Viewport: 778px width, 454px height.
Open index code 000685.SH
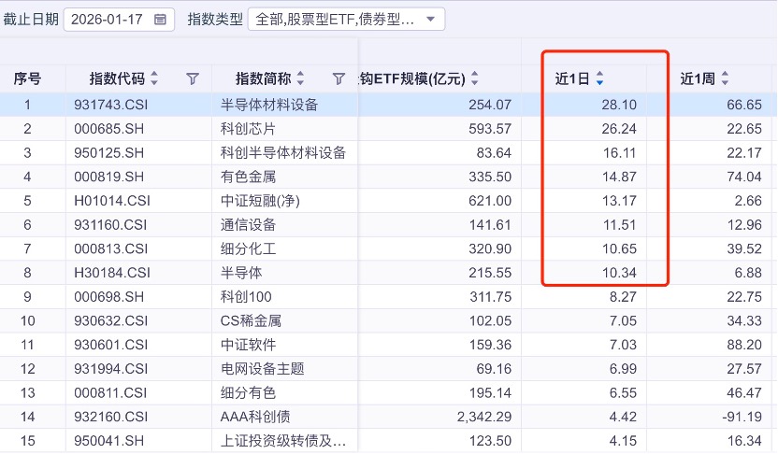[x=111, y=129]
